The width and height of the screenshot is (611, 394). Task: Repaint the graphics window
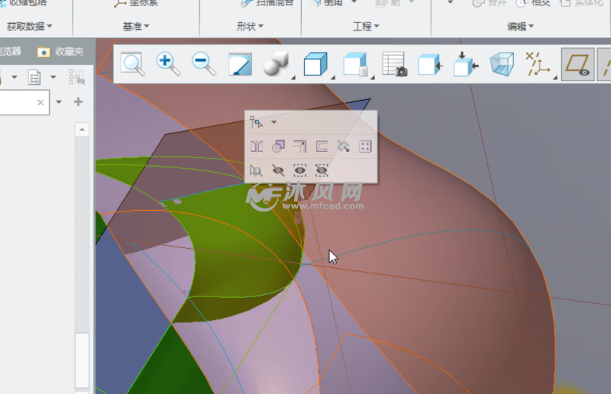coord(240,64)
